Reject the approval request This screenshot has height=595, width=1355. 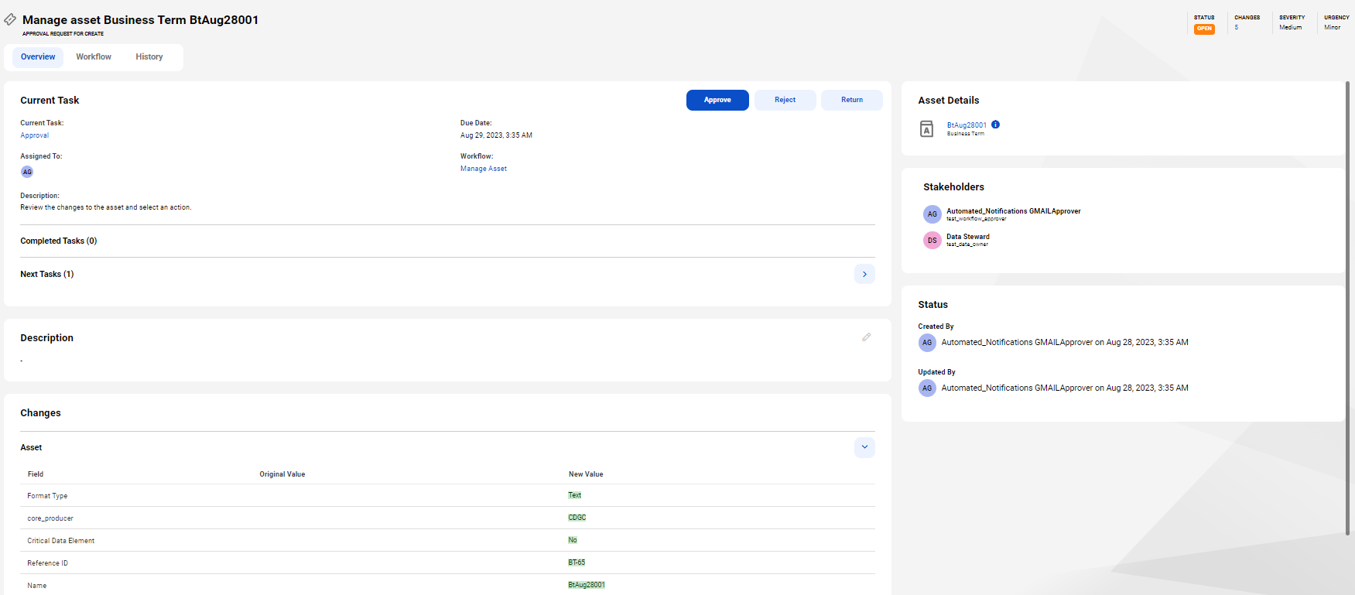pyautogui.click(x=785, y=100)
